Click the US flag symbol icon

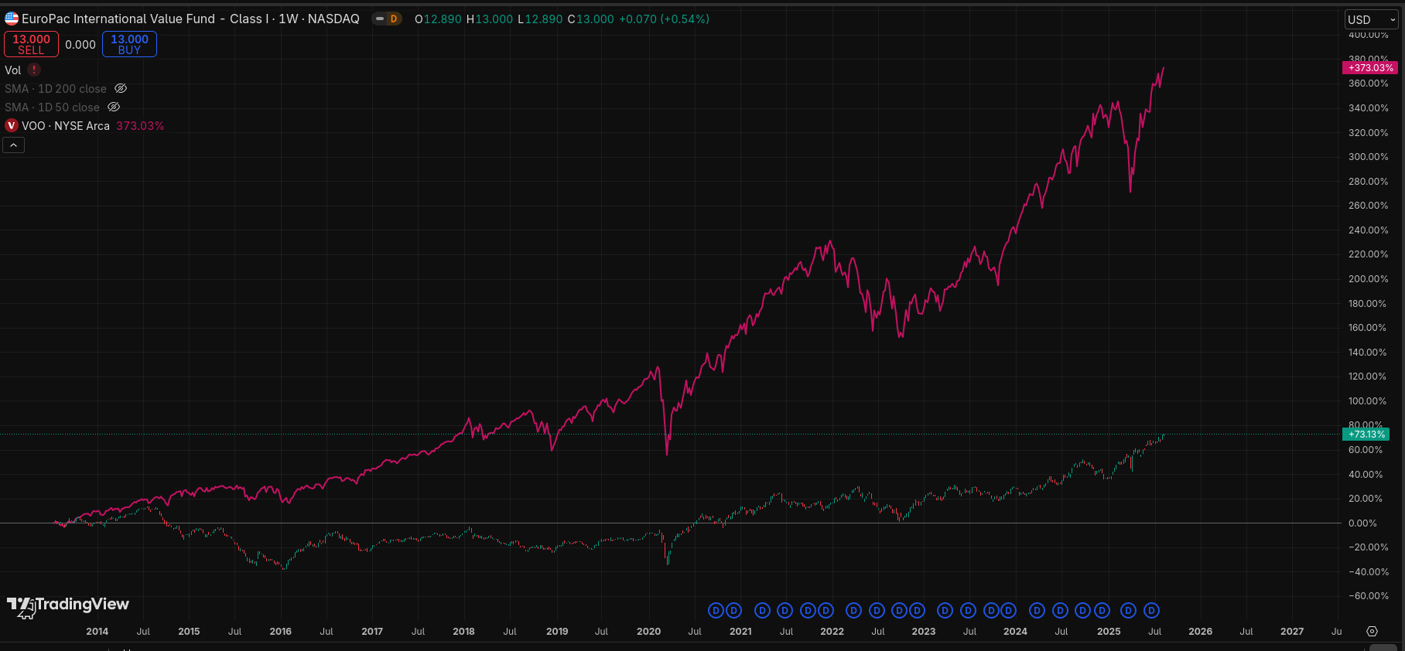pyautogui.click(x=12, y=19)
